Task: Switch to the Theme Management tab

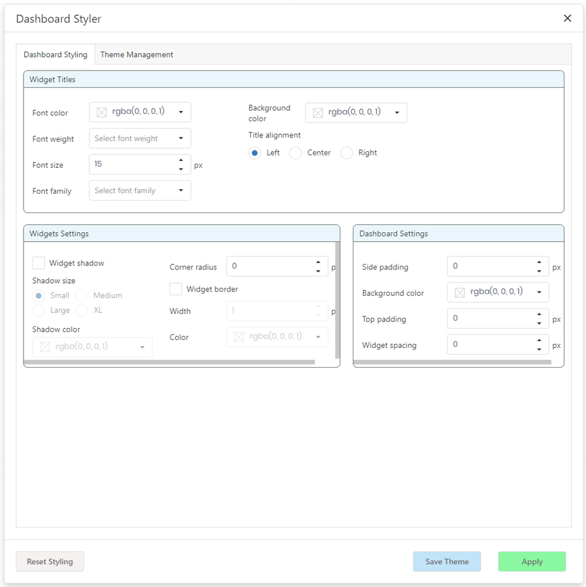Action: tap(136, 54)
